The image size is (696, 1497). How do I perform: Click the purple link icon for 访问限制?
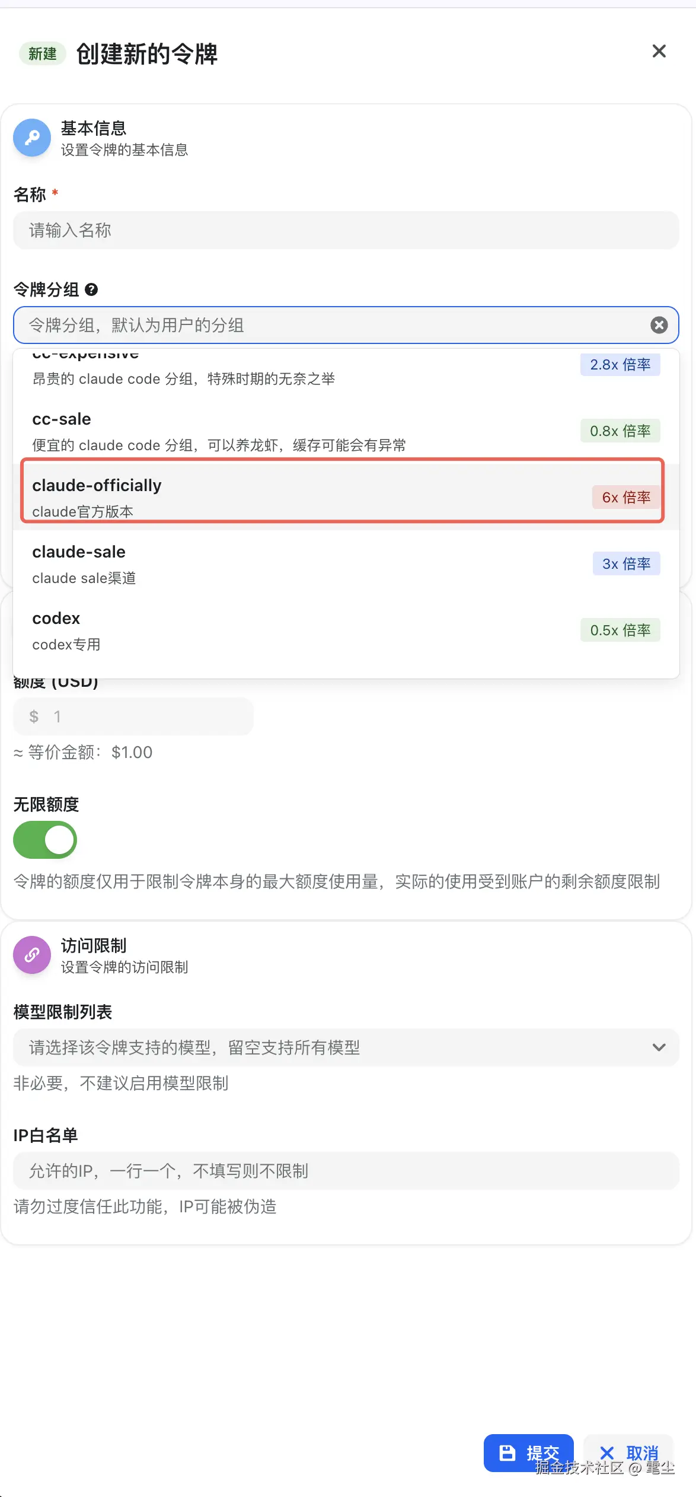click(32, 955)
